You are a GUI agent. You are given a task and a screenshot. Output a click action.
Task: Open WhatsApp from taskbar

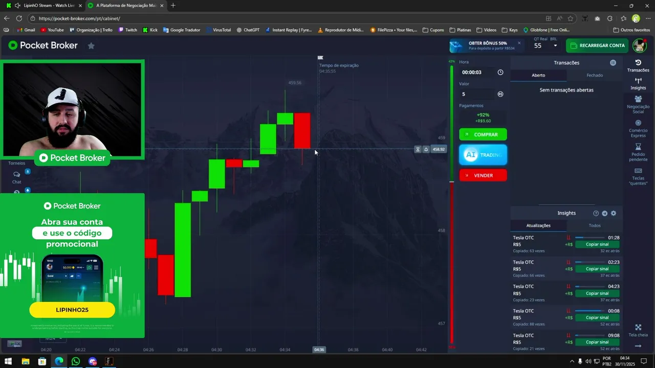coord(76,361)
